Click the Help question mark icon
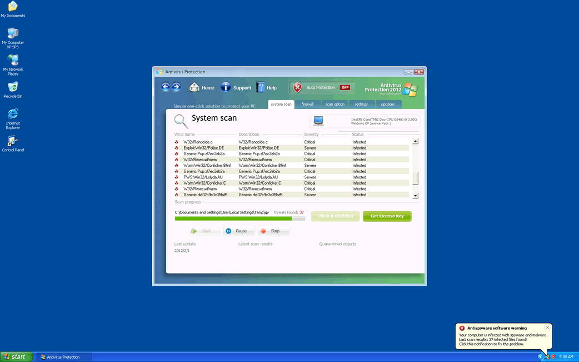579x362 pixels. pyautogui.click(x=261, y=87)
